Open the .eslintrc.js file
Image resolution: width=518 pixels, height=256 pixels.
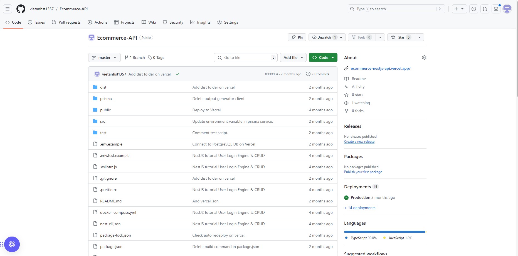tap(108, 167)
